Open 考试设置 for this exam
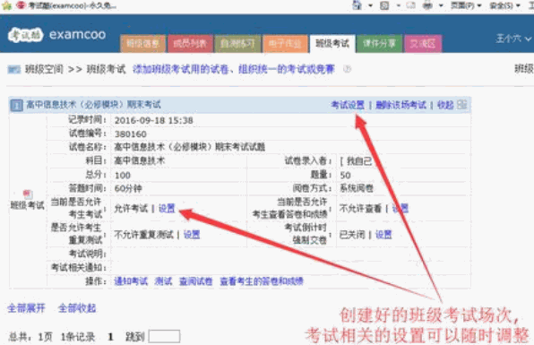The height and width of the screenshot is (345, 534). [x=348, y=105]
